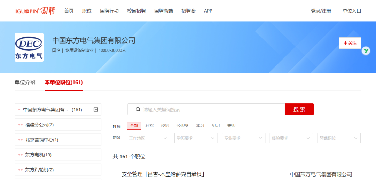Viewport: 376px width, 180px height.
Task: Collapse the 中国东方电气集团有 tree node
Action: coord(96,110)
